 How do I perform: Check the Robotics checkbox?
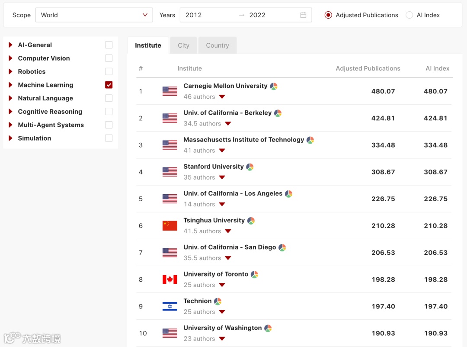[109, 71]
